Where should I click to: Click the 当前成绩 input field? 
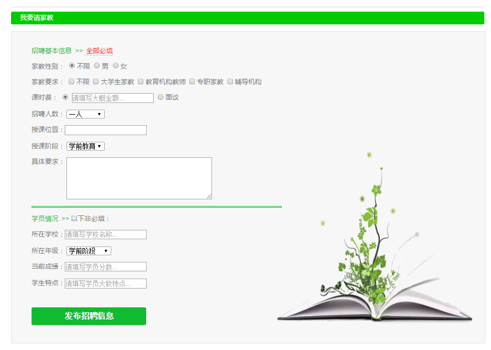[x=106, y=266]
